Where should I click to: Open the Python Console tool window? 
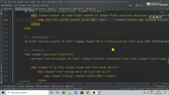point(58,86)
